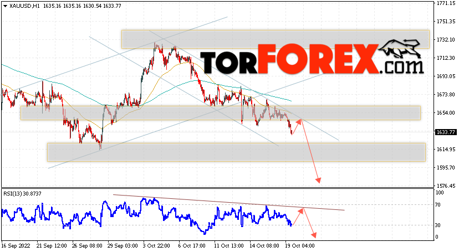Click the 1595.70 price scale value
This screenshot has width=459, height=252.
point(446,167)
